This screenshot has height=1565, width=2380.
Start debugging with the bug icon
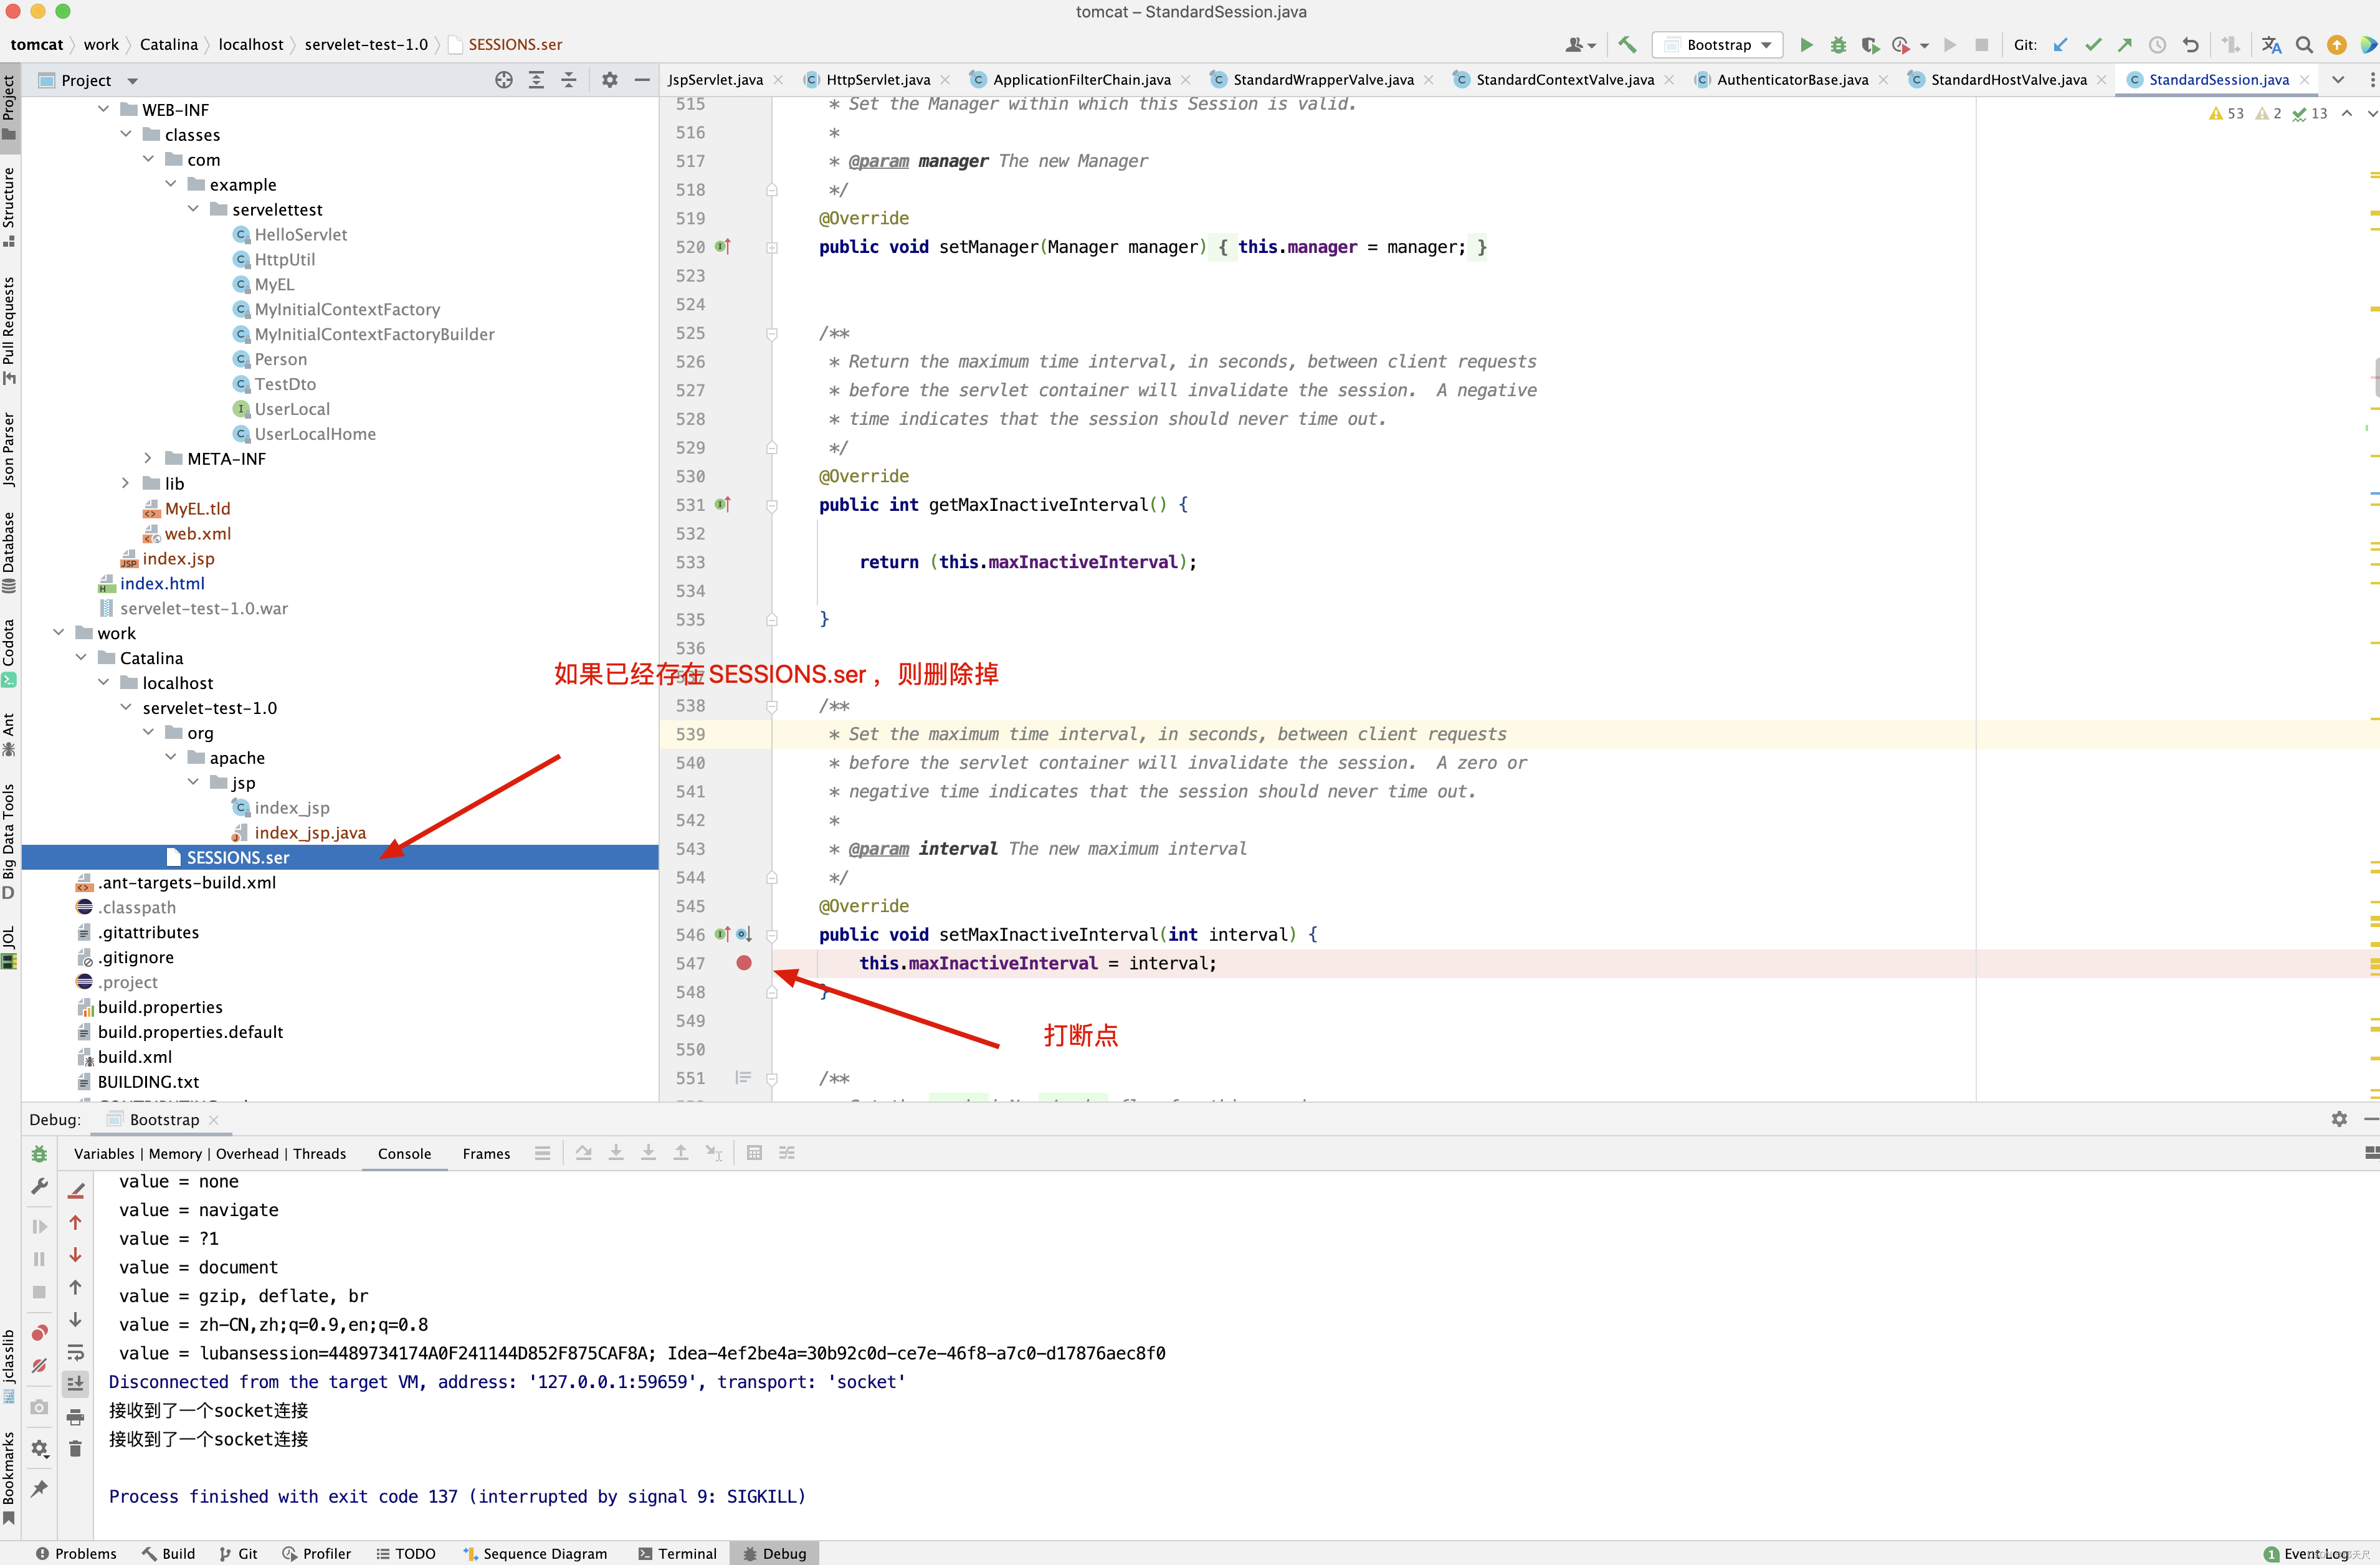[1838, 44]
